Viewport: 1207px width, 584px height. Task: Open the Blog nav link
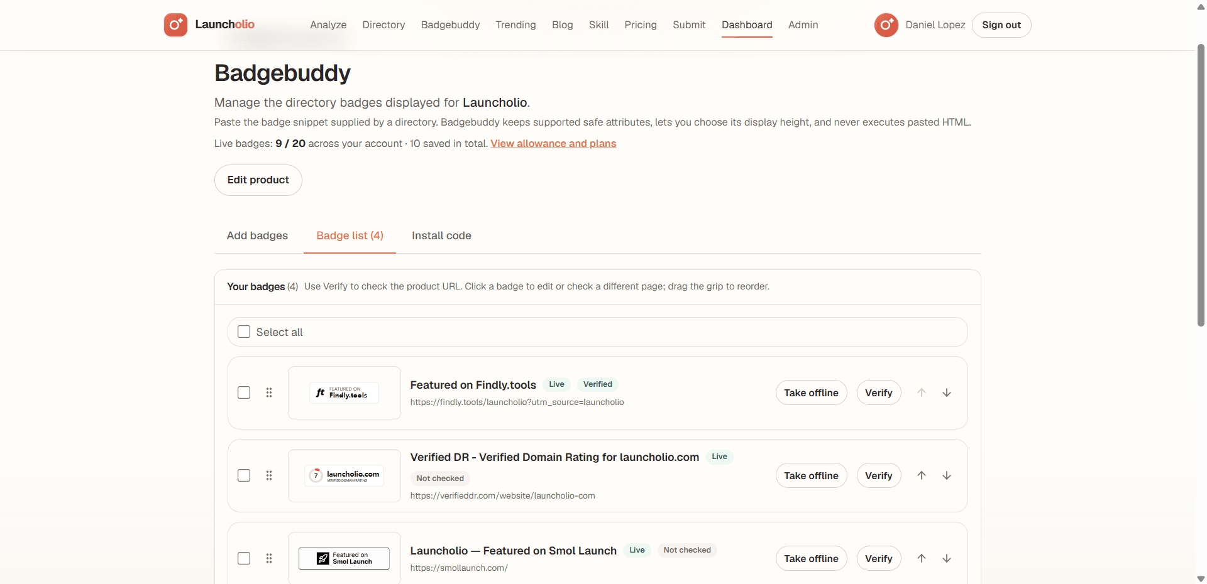(563, 25)
